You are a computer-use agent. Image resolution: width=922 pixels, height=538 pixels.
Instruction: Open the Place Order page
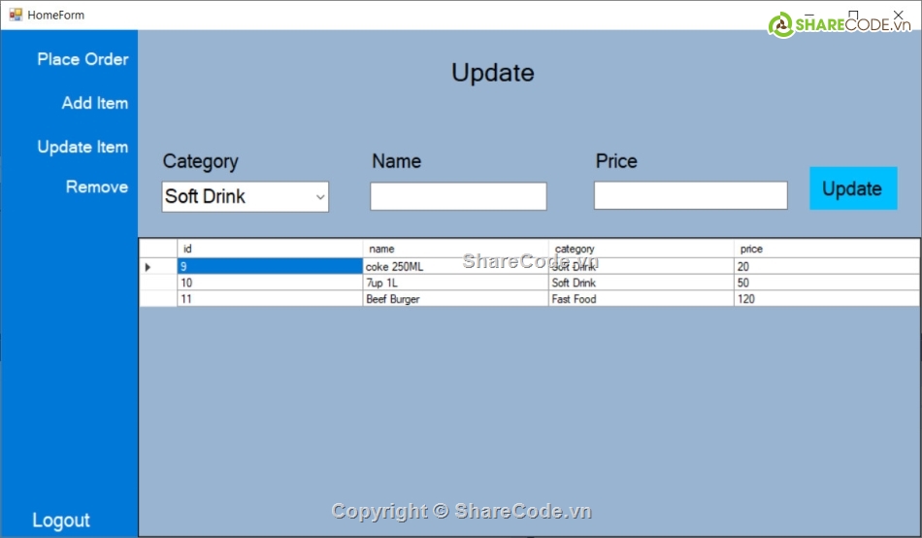(82, 59)
